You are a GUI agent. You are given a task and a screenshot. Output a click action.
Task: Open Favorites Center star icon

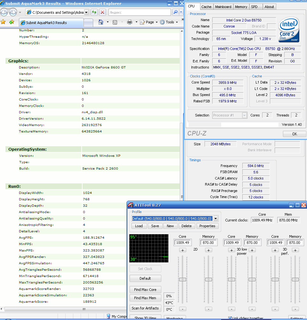[x=3, y=22]
